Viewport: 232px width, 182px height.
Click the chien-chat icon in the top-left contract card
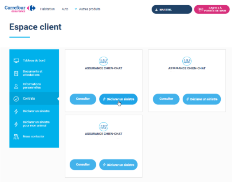(103, 61)
